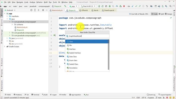The height and width of the screenshot is (99, 176).
Task: Switch to Offset.kt tab
Action: (84, 10)
